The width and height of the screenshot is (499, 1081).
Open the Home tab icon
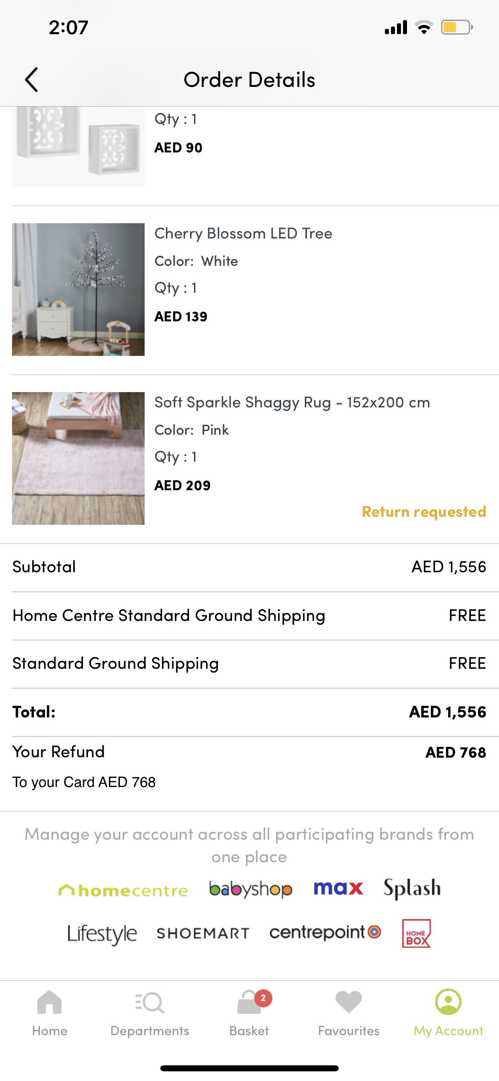(49, 1003)
